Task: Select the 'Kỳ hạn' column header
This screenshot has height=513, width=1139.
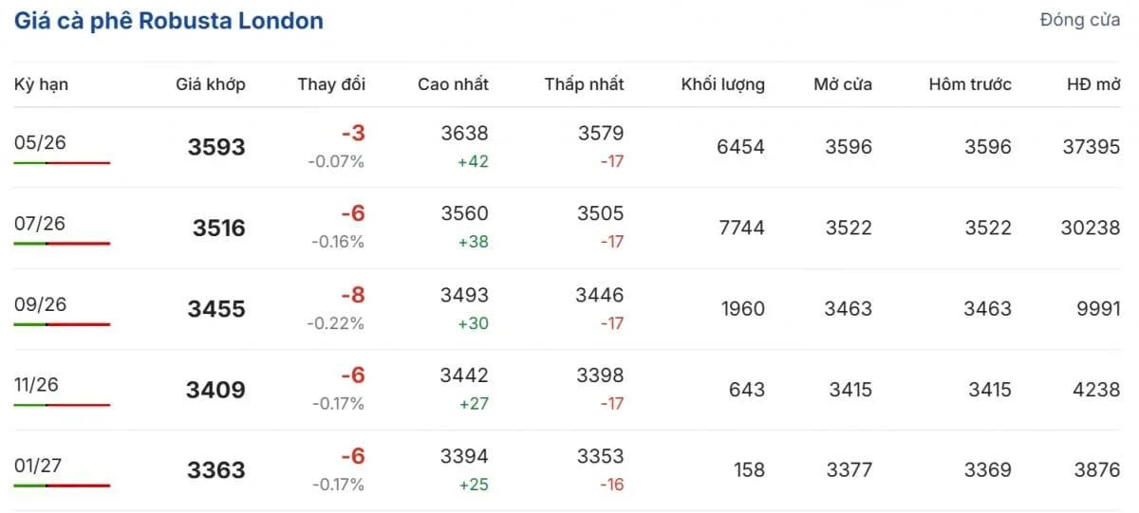Action: [x=41, y=84]
